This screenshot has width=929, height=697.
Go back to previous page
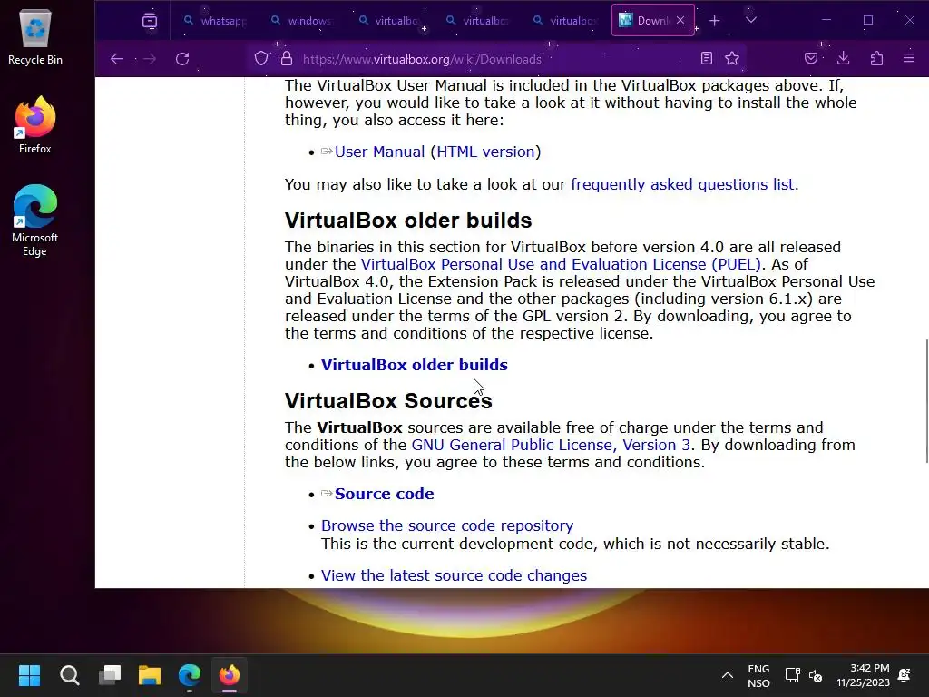[117, 59]
